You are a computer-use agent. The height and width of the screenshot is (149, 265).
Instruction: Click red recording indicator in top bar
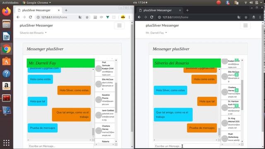click(x=219, y=2)
